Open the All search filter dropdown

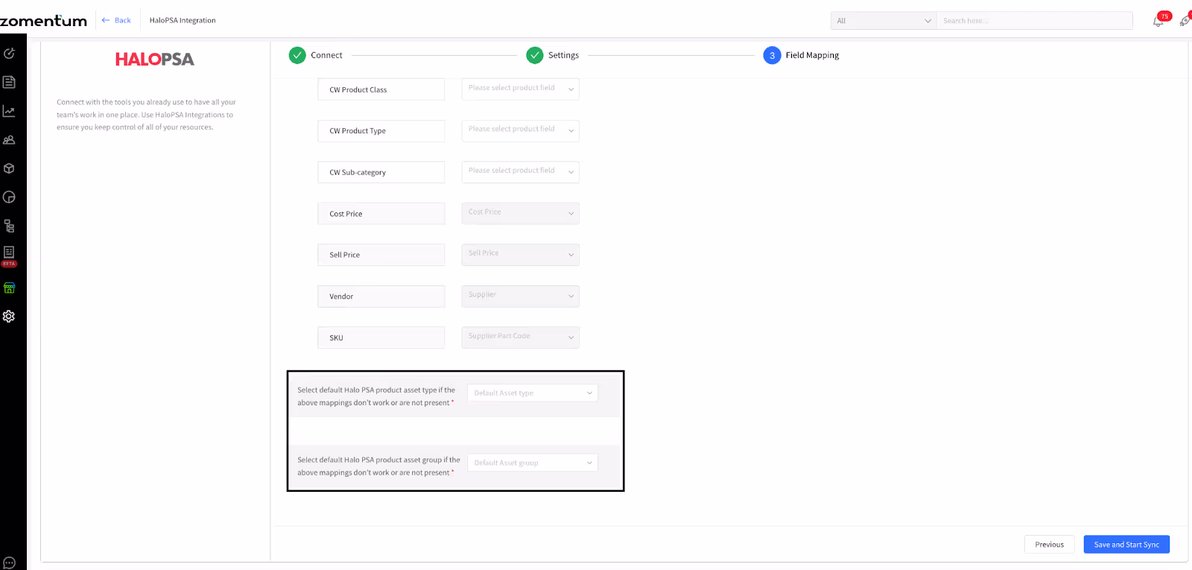pos(884,21)
